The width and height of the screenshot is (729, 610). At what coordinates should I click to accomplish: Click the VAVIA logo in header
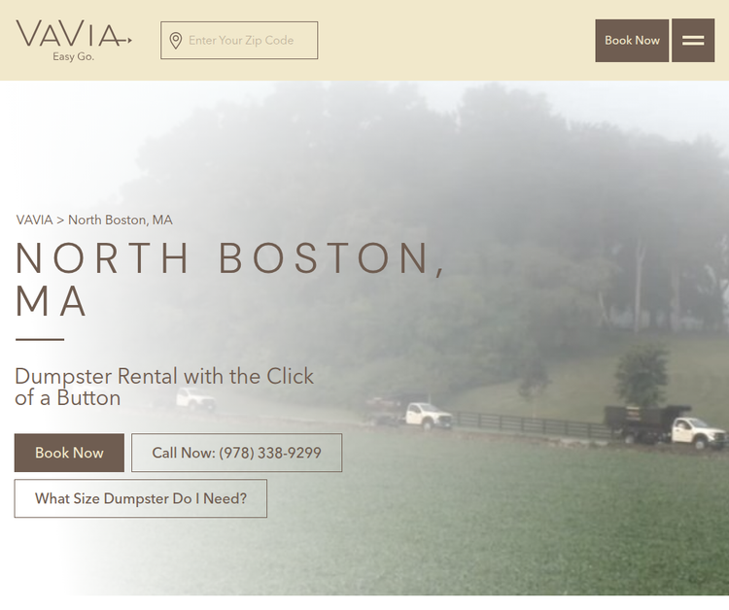(74, 41)
